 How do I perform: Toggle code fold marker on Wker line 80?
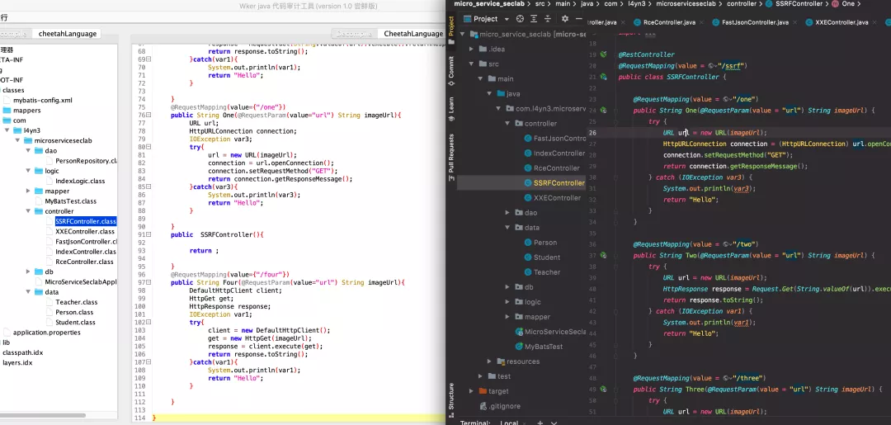pos(148,147)
